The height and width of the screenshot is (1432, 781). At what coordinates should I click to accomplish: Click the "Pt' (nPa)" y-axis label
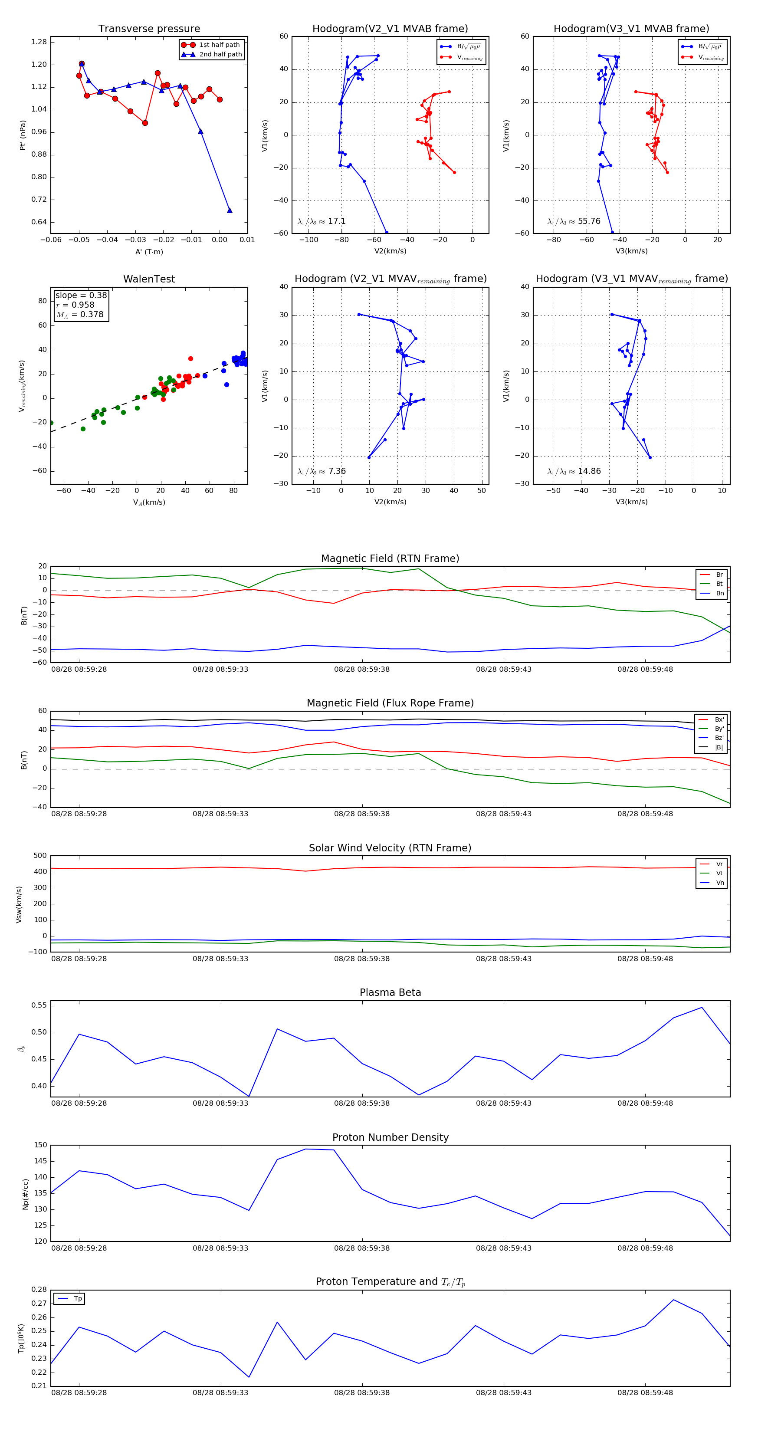[23, 135]
